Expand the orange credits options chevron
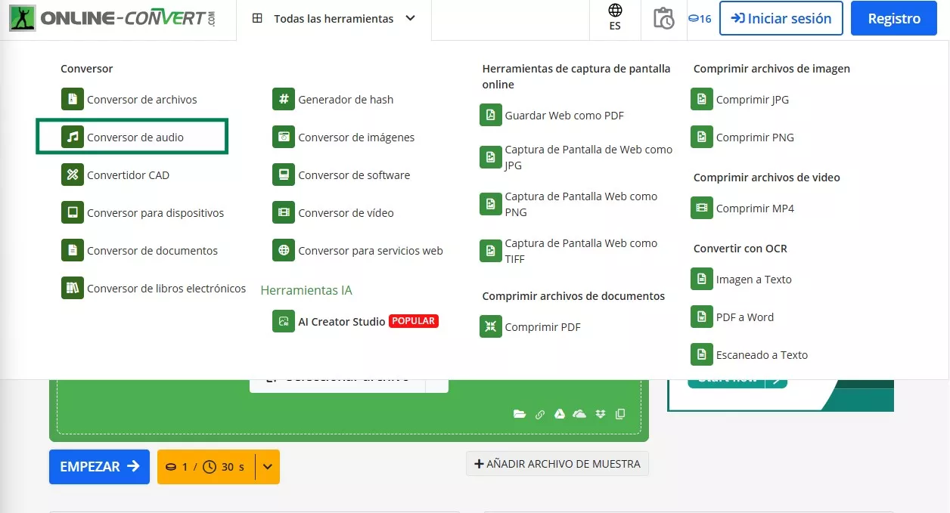The width and height of the screenshot is (950, 513). [268, 467]
